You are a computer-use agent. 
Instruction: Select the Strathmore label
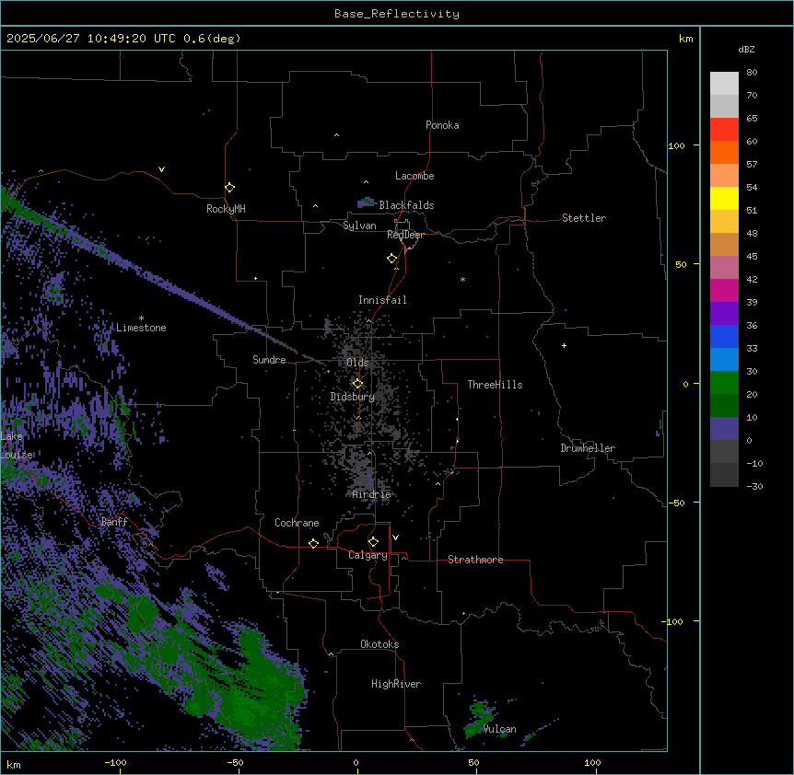point(475,560)
